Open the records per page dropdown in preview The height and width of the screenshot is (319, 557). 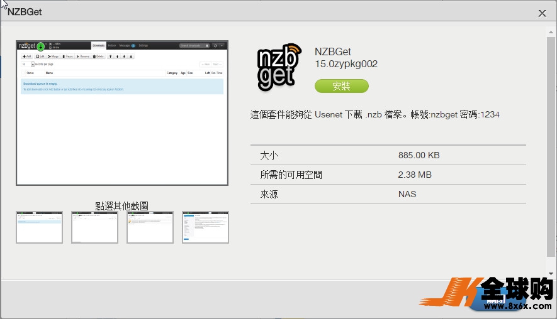(x=33, y=64)
